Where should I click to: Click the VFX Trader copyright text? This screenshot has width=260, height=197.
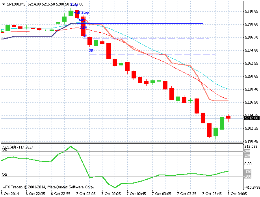48,187
